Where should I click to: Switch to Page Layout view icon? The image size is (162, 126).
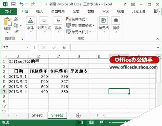(91, 122)
